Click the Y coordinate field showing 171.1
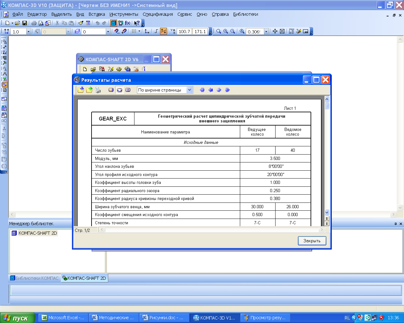Image resolution: width=404 pixels, height=323 pixels. point(200,32)
